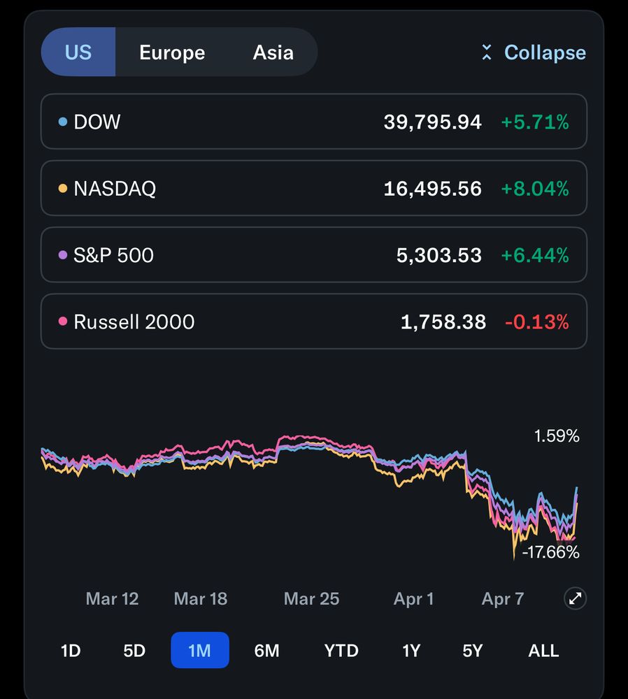Select the 5D time range
Viewport: 628px width, 699px height.
pos(134,650)
